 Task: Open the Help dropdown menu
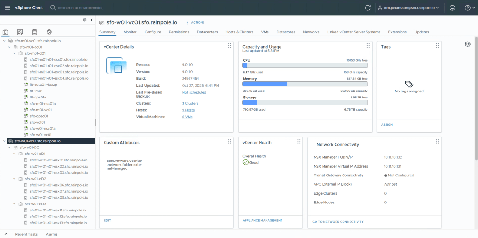coord(468,8)
